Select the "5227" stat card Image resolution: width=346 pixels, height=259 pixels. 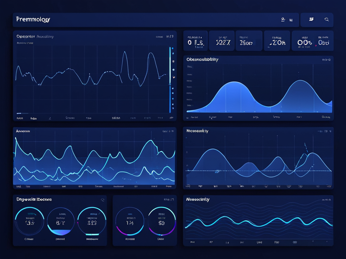coord(222,41)
